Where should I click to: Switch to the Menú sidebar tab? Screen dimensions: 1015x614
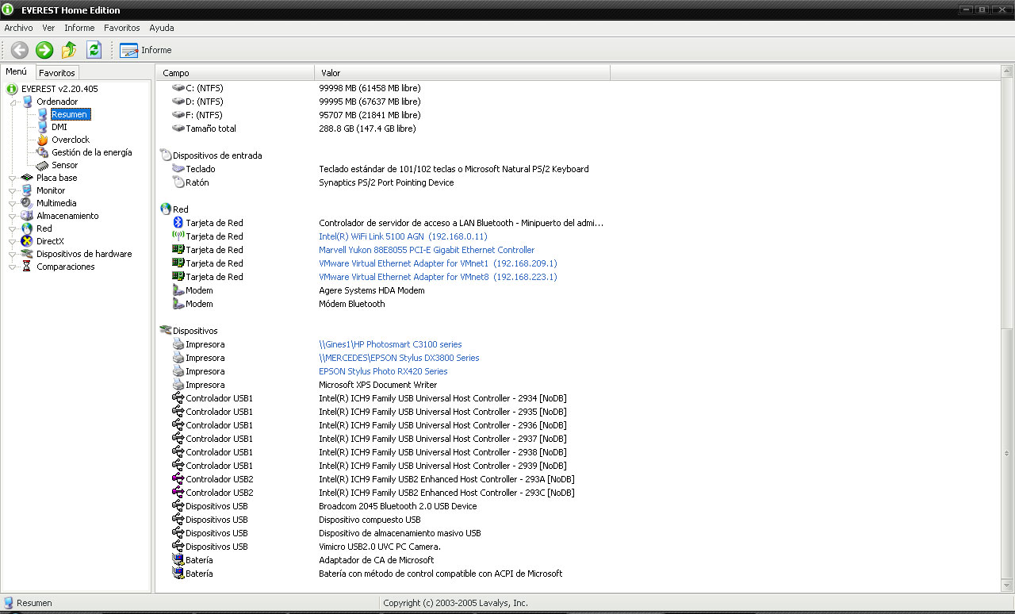17,72
